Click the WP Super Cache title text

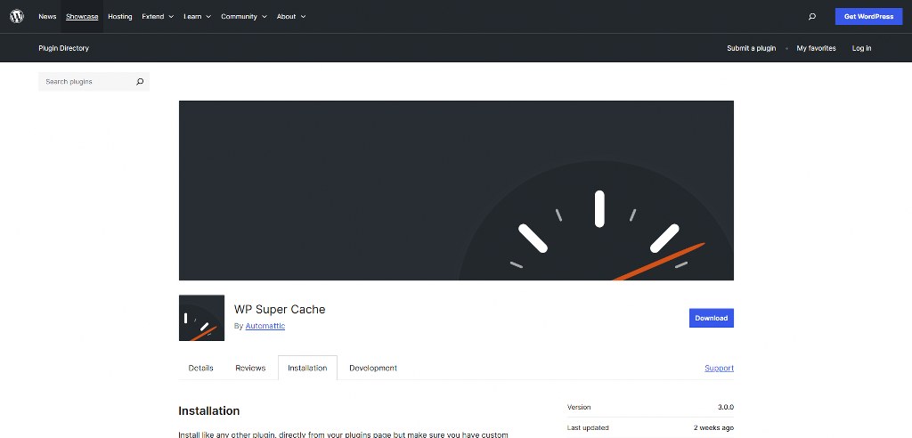pyautogui.click(x=279, y=310)
